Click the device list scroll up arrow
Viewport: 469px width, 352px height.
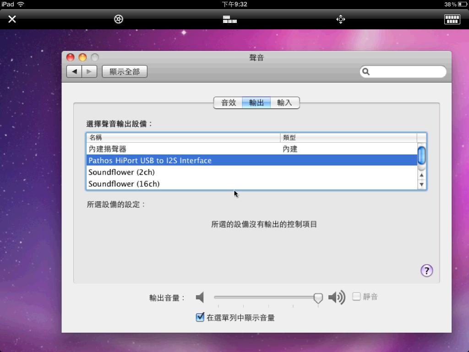pos(421,175)
